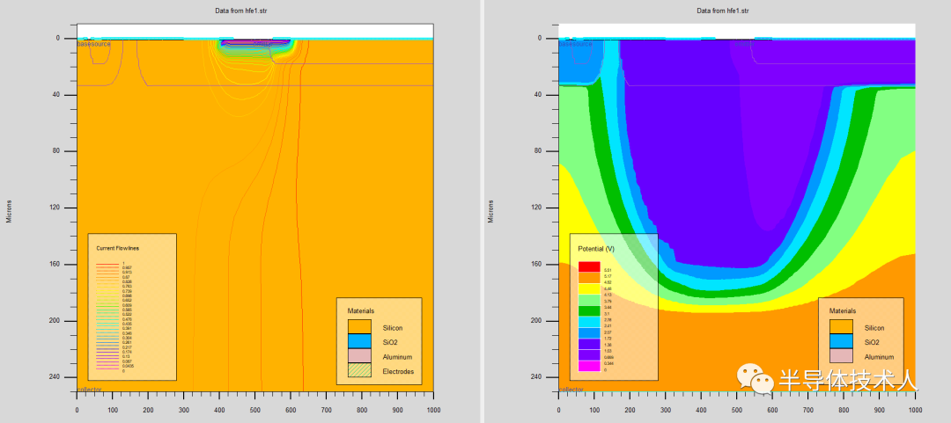Click the collector label in left plot
Viewport: 951px width, 423px height.
[89, 389]
